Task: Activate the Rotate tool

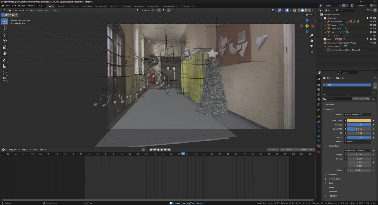Action: (4, 41)
